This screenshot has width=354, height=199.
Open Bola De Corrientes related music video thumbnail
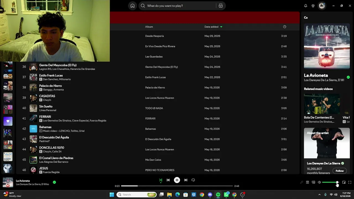(322, 104)
